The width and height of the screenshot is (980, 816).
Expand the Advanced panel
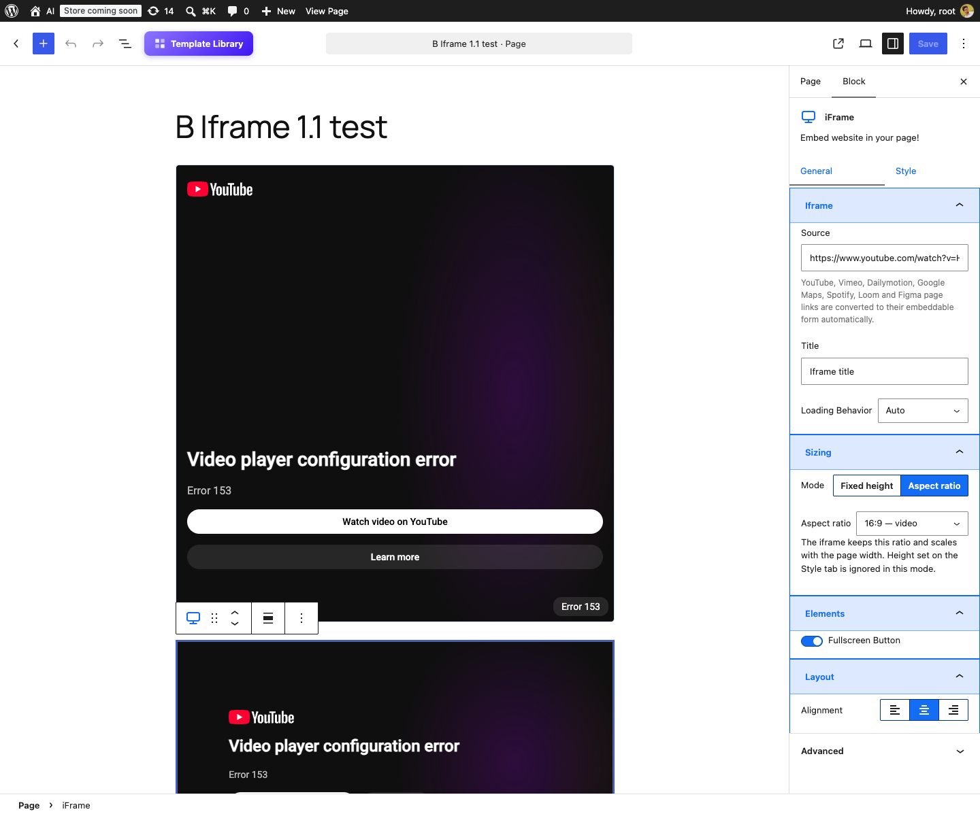[x=885, y=751]
